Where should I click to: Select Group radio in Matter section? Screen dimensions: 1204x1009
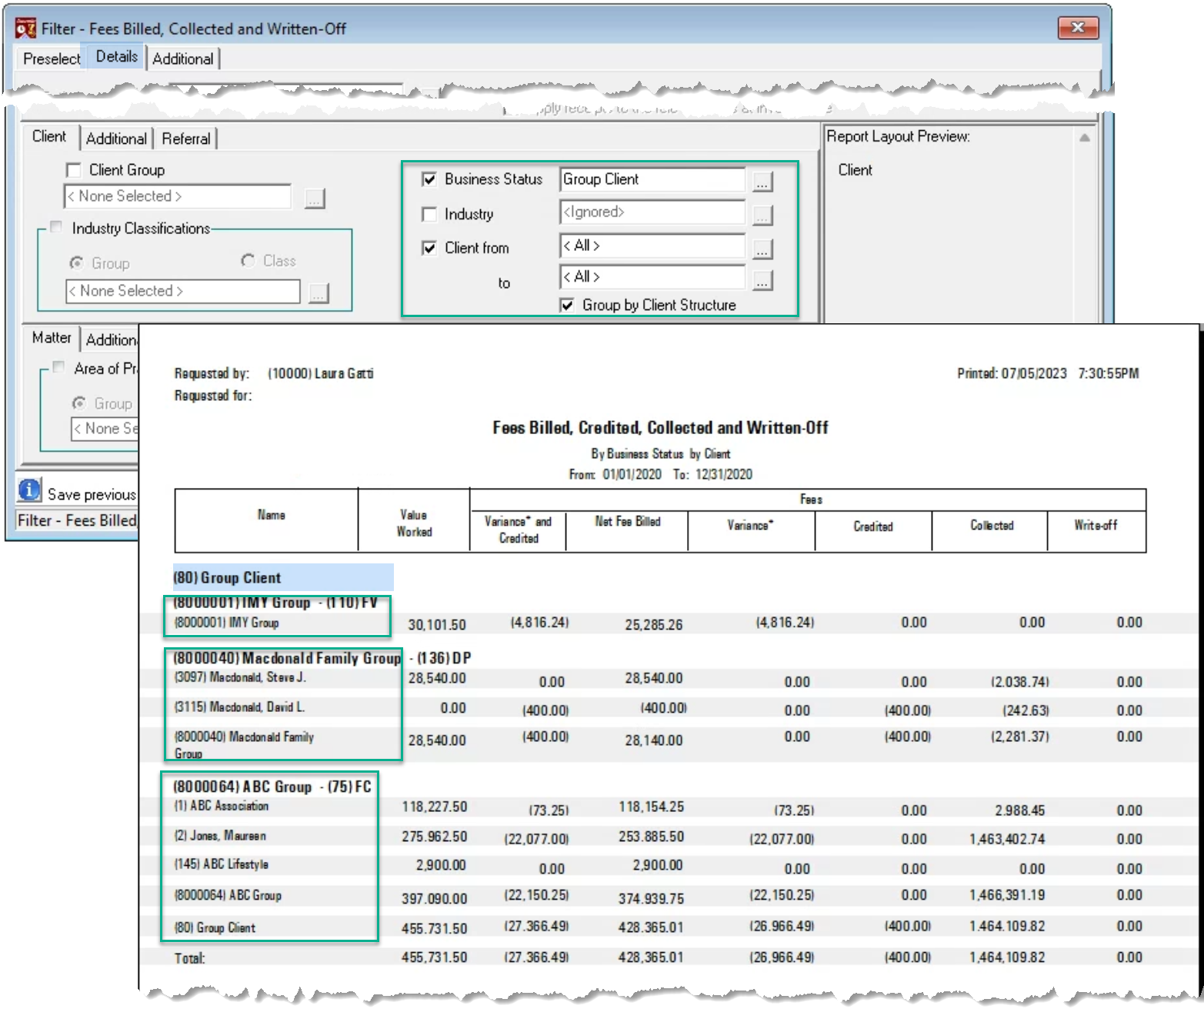tap(79, 403)
